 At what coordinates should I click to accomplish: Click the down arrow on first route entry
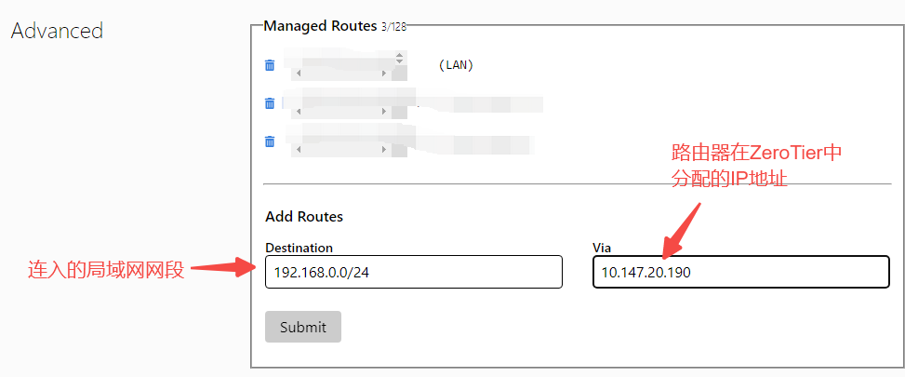(x=400, y=62)
